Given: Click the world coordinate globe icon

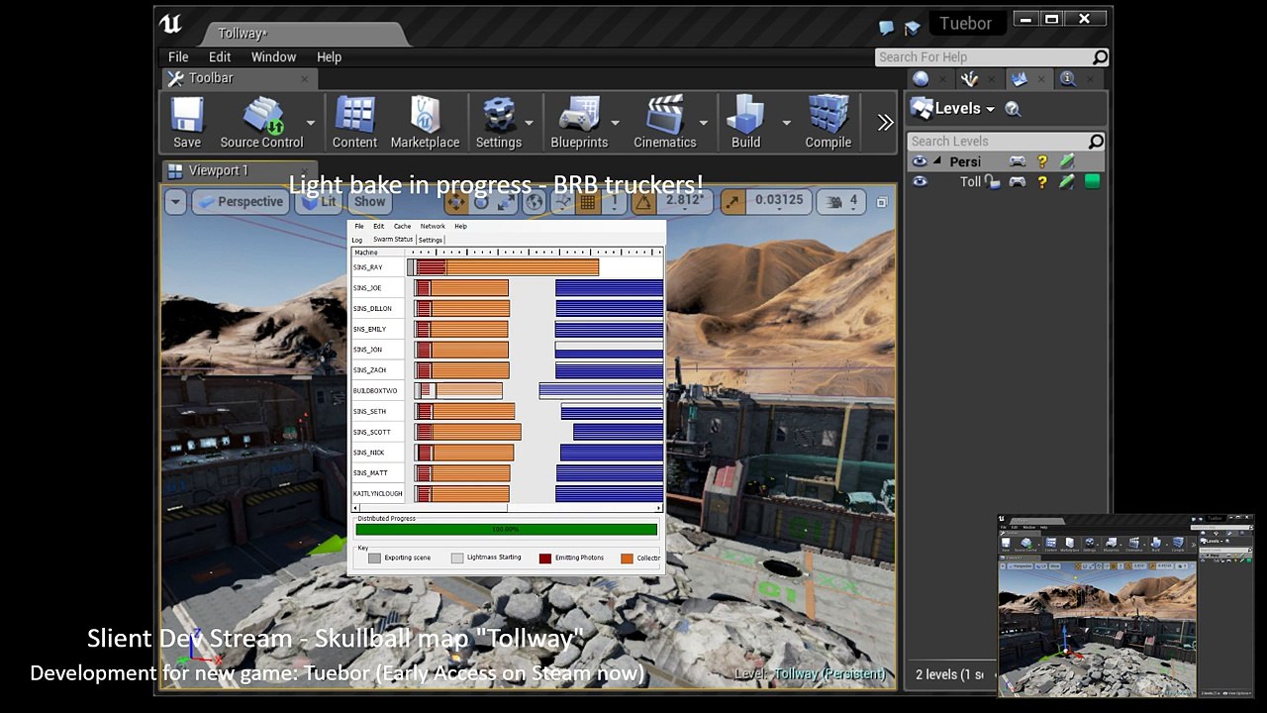Looking at the screenshot, I should [x=535, y=202].
